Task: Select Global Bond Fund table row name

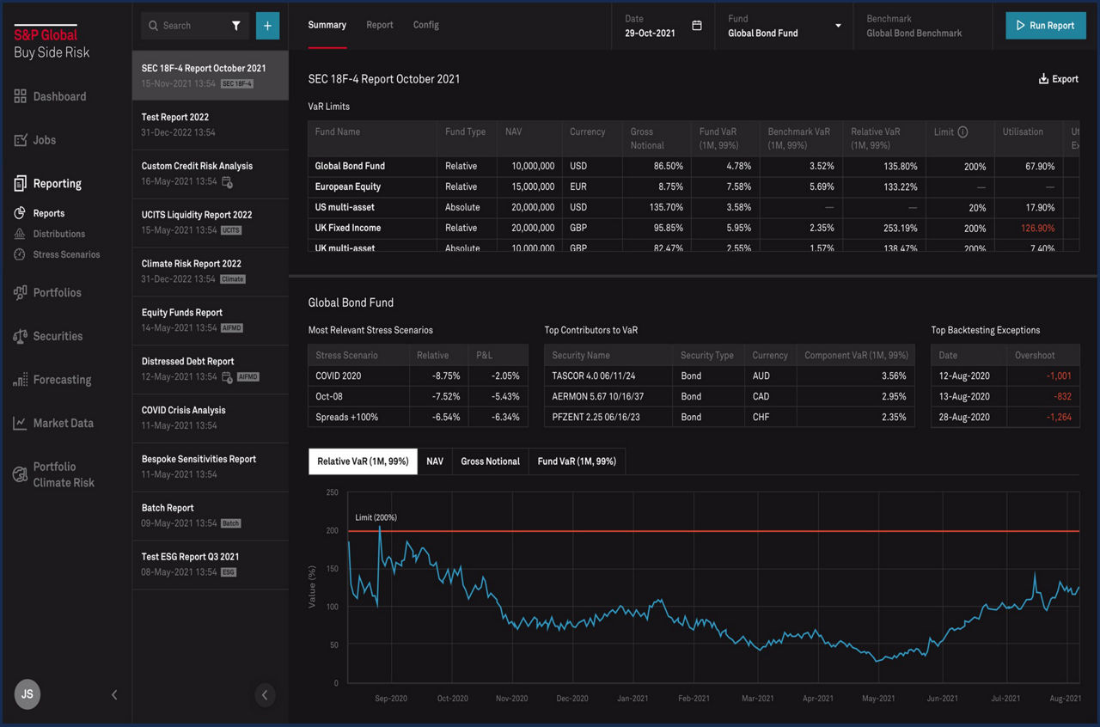Action: (350, 166)
